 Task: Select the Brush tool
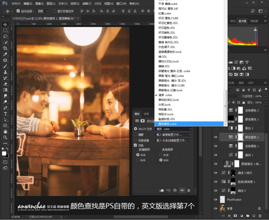(x=5, y=66)
